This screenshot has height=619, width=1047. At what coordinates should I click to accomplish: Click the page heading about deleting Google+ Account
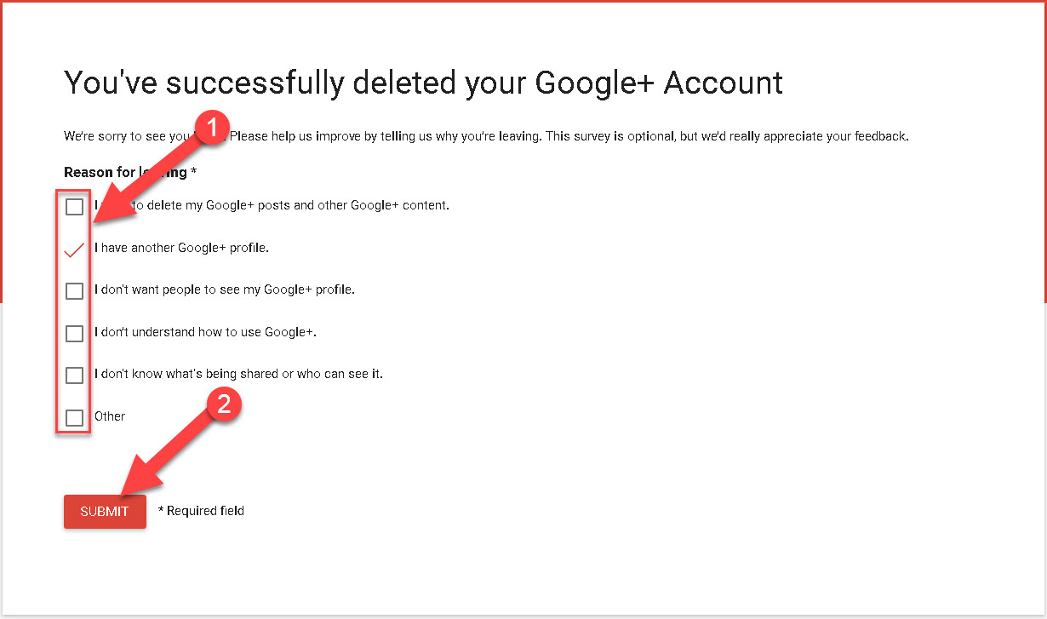coord(423,83)
